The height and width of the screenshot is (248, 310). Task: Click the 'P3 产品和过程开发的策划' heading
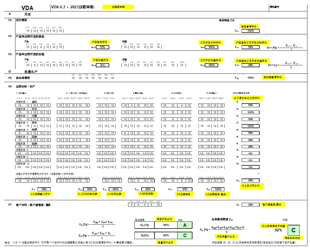[26, 36]
